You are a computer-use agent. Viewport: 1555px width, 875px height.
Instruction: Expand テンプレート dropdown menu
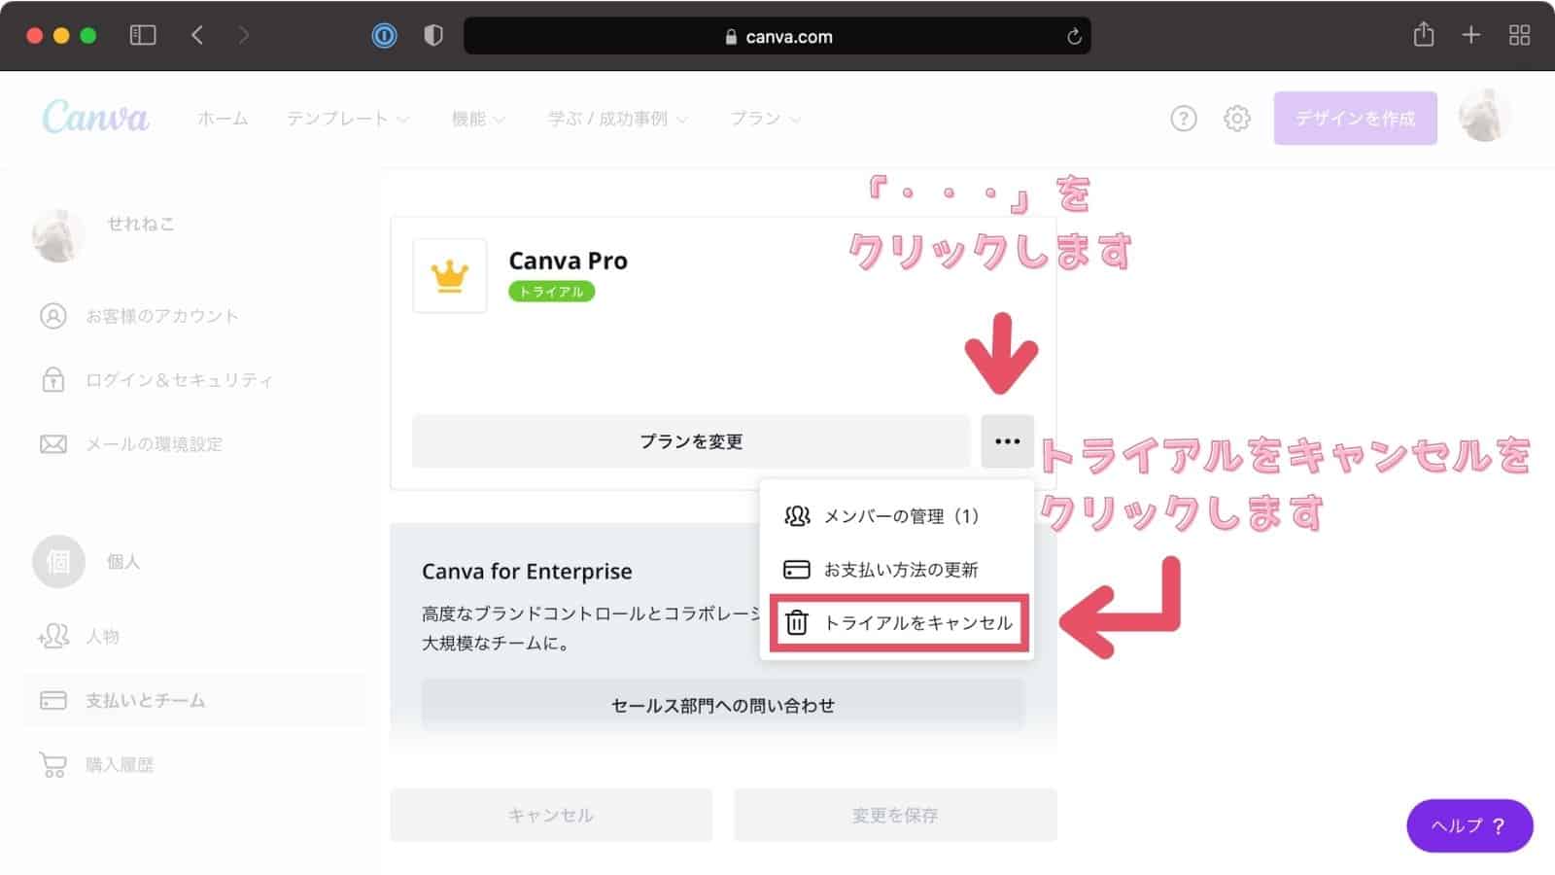tap(347, 119)
